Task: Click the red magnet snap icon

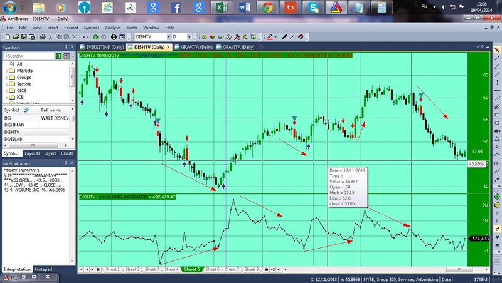Action: 301,37
